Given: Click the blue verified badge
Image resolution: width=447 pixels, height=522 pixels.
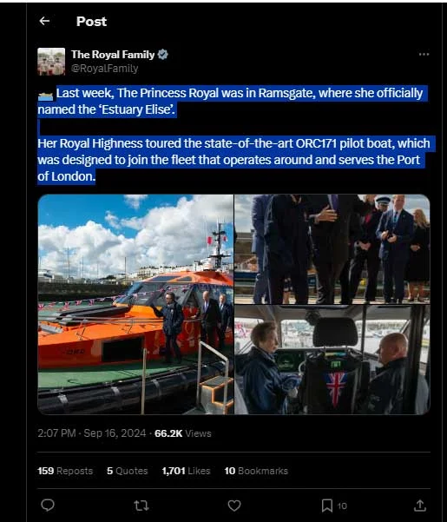Looking at the screenshot, I should (162, 54).
